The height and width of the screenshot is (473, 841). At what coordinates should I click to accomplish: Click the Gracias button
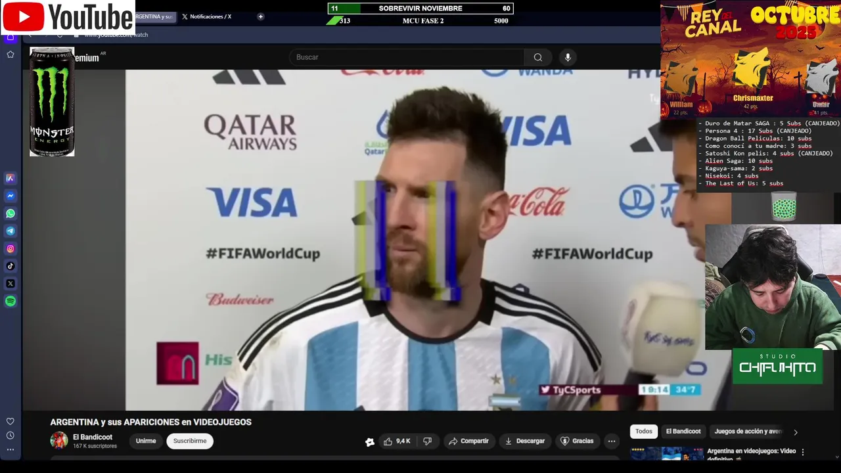[x=577, y=441]
